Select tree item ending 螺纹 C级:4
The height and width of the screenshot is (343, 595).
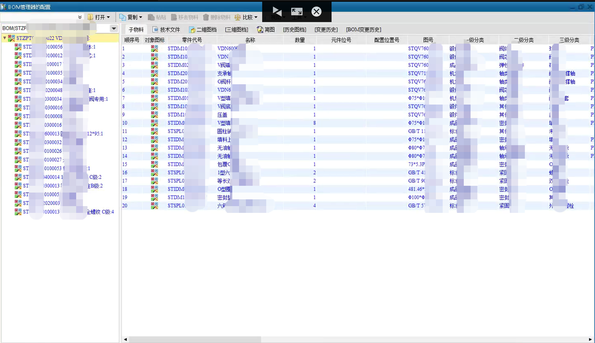100,212
